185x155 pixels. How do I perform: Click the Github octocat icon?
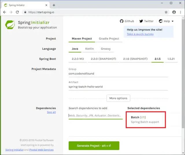[122, 21]
